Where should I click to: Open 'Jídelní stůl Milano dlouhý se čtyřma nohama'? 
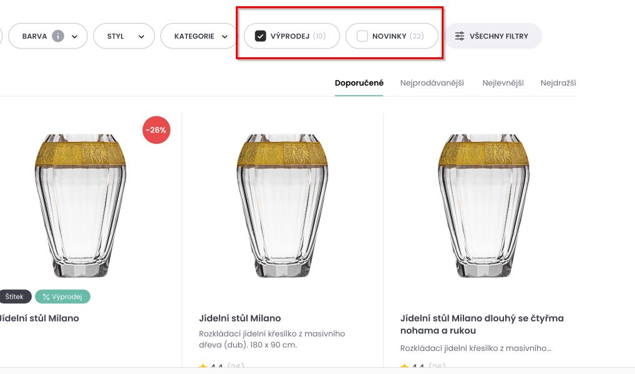(x=482, y=324)
